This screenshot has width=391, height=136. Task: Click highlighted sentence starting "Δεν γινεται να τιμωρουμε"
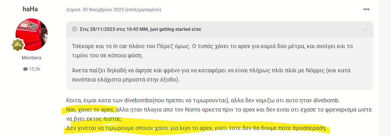click(x=196, y=128)
